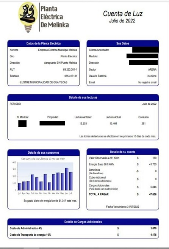Screen dimensions: 169x249
Task: Select the Datos de la Planta Eléctrica header
Action: 44,43
